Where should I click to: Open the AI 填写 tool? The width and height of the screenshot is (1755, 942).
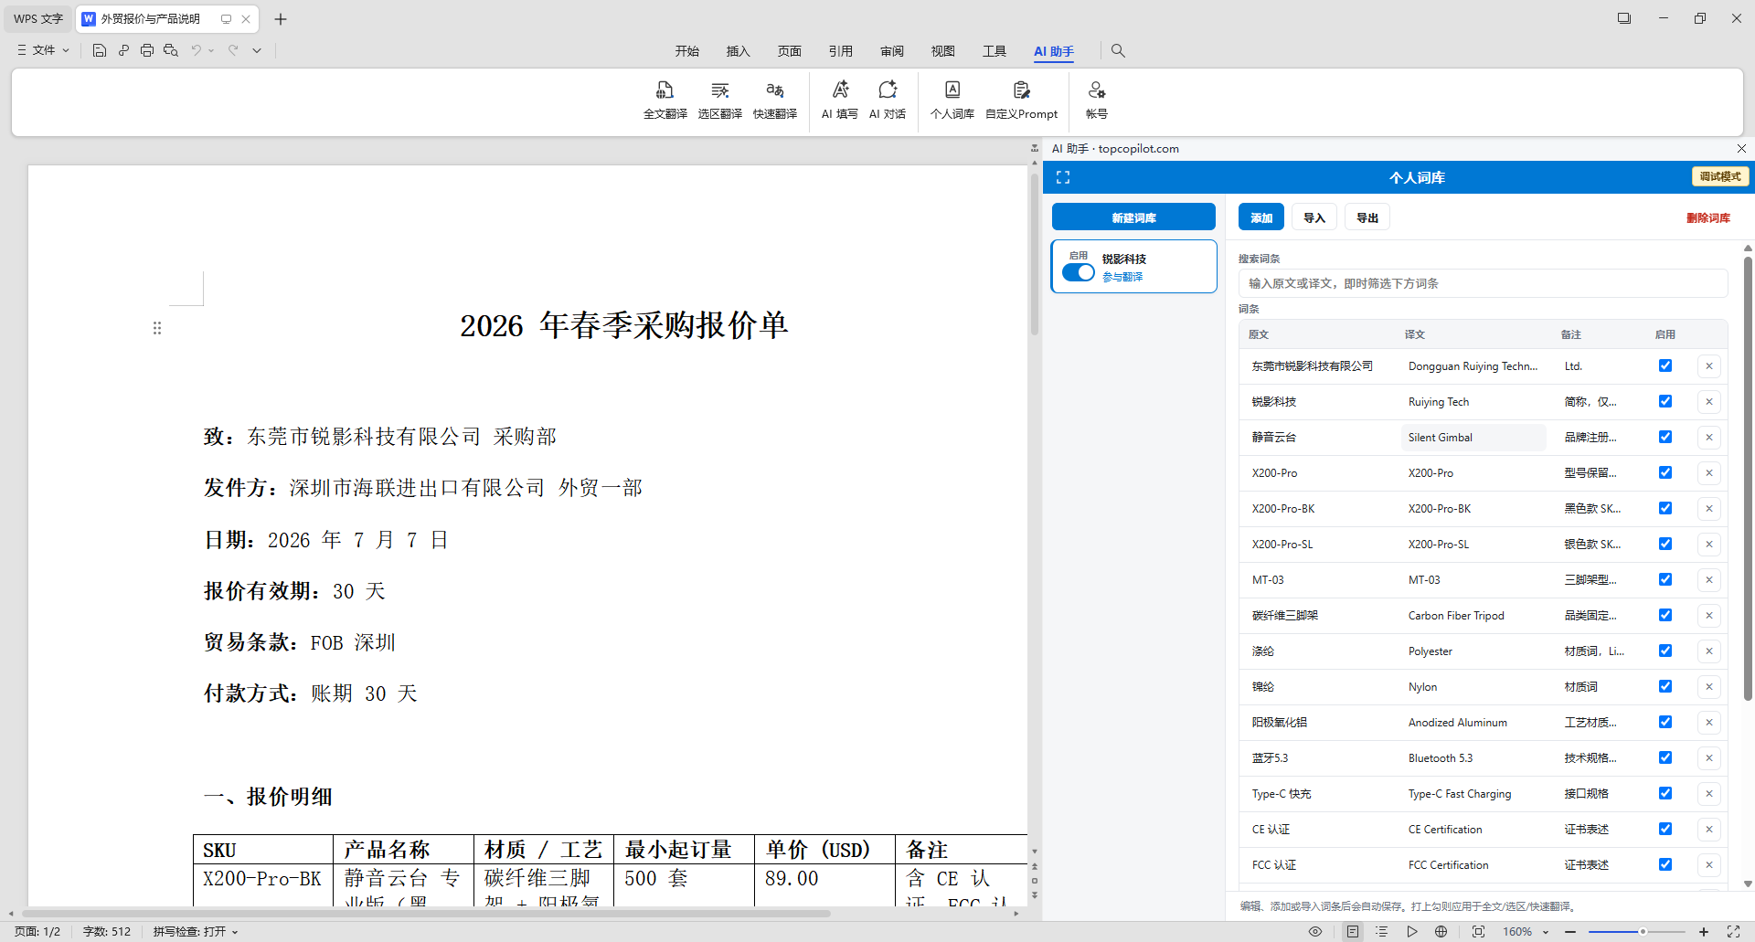[840, 101]
